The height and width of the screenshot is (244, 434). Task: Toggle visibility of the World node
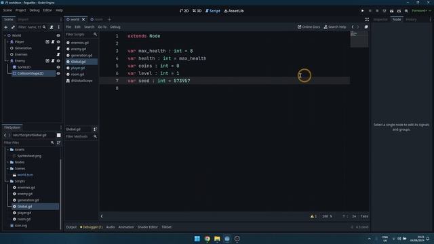58,35
